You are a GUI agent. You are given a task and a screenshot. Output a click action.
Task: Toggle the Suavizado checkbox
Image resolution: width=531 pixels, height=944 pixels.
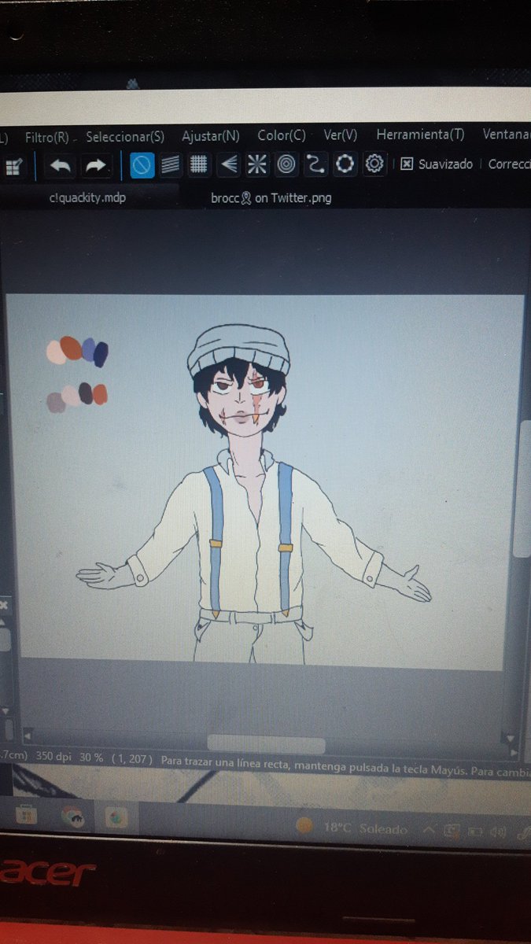(407, 164)
